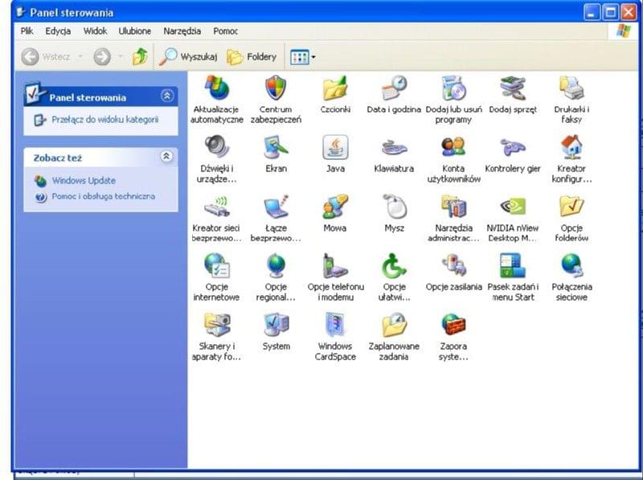Screen dimensions: 643x480
Task: Collapse the Zobacz też sidebar section
Action: (x=167, y=157)
